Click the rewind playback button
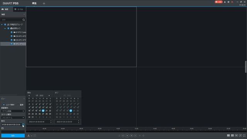247x139 pixels. pos(123,136)
